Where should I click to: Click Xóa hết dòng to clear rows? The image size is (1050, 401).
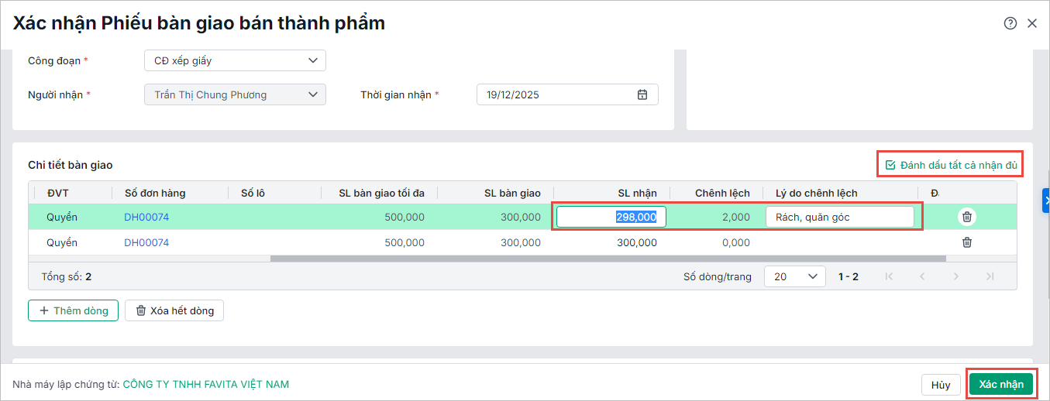point(174,310)
